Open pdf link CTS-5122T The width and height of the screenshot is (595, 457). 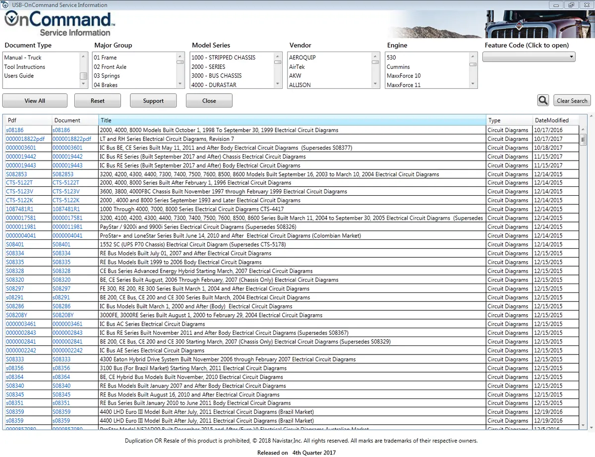pyautogui.click(x=19, y=183)
